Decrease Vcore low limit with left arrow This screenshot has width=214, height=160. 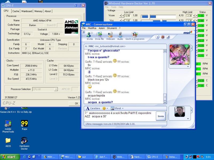120,16
